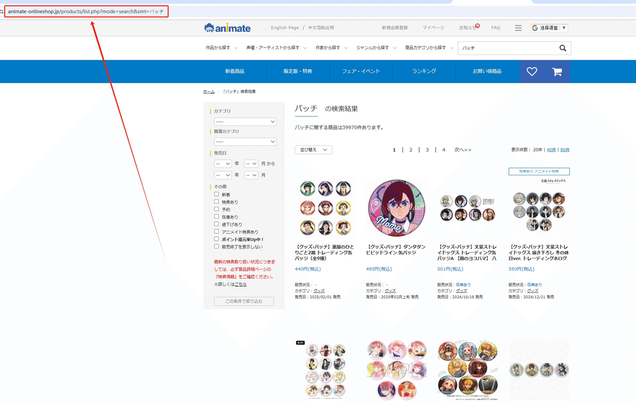Show 80件 results per page

[x=565, y=150]
